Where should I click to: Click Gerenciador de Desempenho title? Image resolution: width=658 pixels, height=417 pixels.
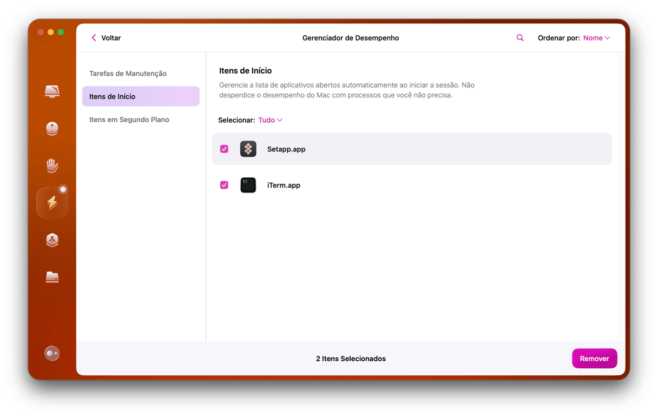pos(351,38)
